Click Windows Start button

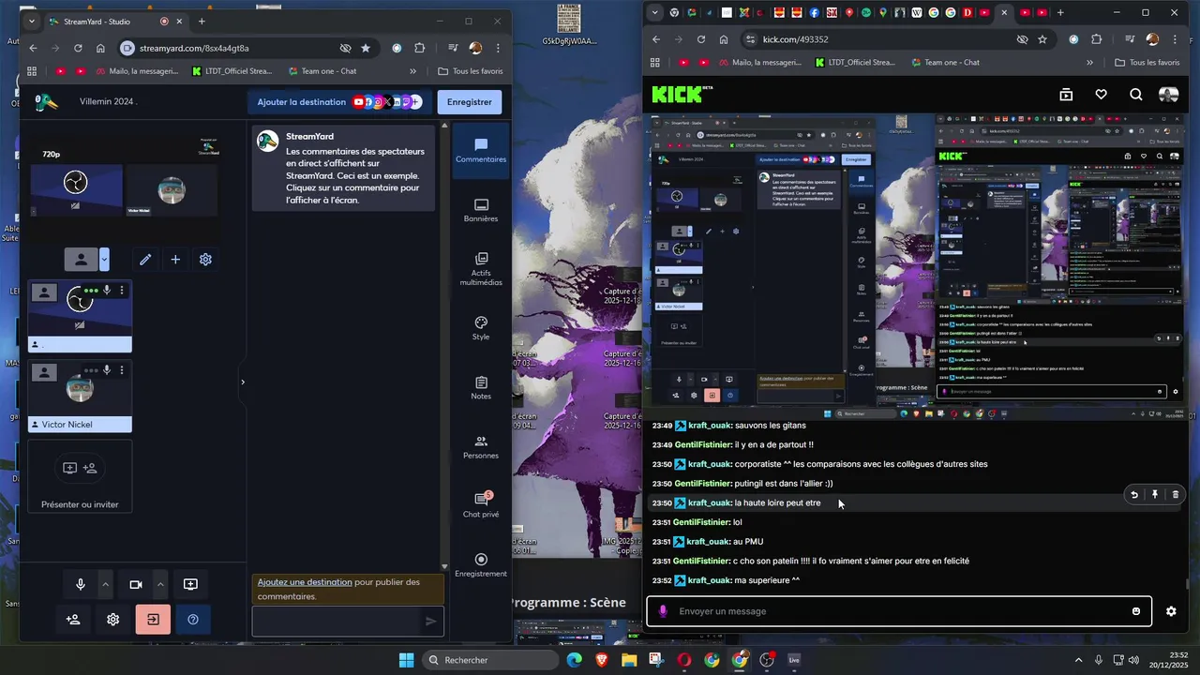pyautogui.click(x=406, y=660)
